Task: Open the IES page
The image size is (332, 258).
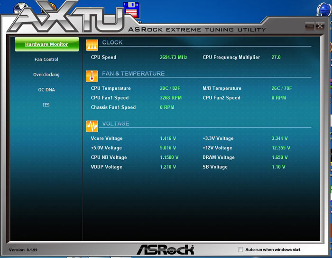Action: click(46, 105)
